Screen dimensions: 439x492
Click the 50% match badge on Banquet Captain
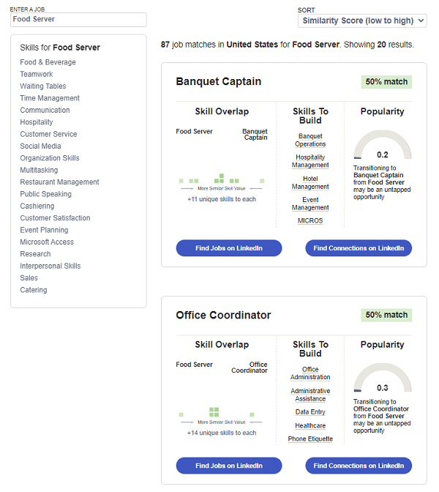386,82
